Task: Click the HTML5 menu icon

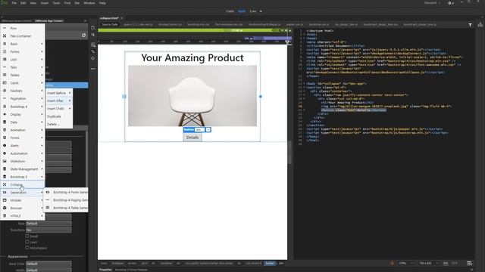Action: pos(5,216)
